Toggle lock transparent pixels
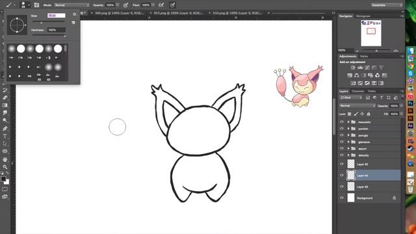The image size is (416, 234). pyautogui.click(x=350, y=114)
